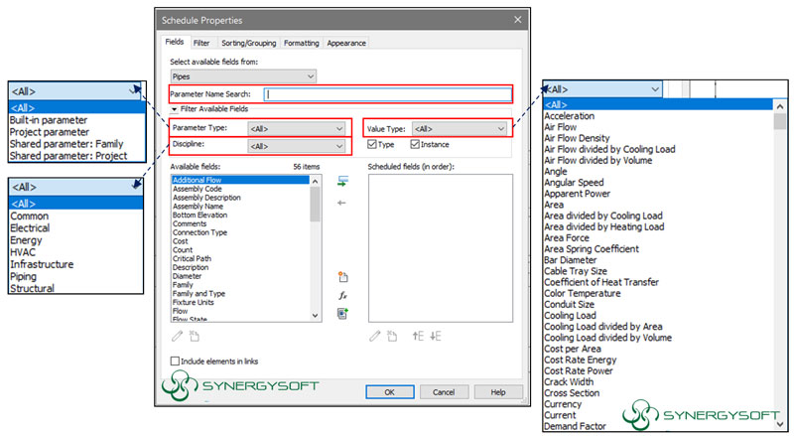Enable Include elements in links
Screen dimensions: 794x436
coord(177,361)
